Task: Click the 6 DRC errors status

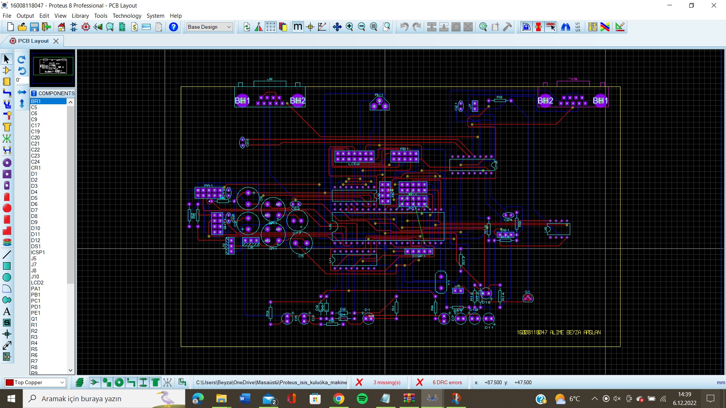Action: point(447,383)
